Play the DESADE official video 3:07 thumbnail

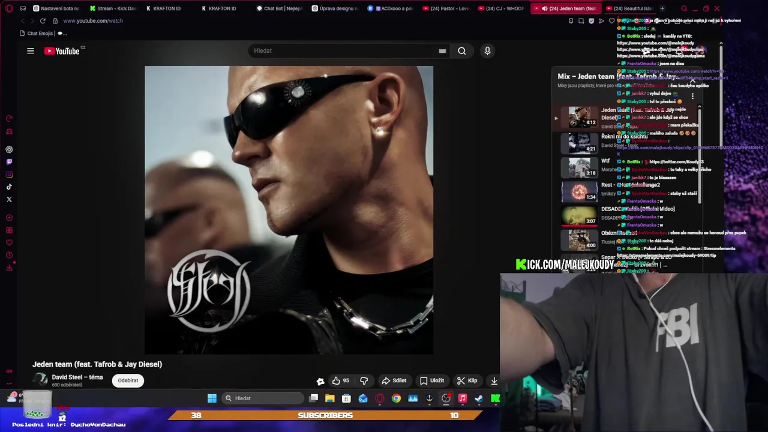point(579,216)
